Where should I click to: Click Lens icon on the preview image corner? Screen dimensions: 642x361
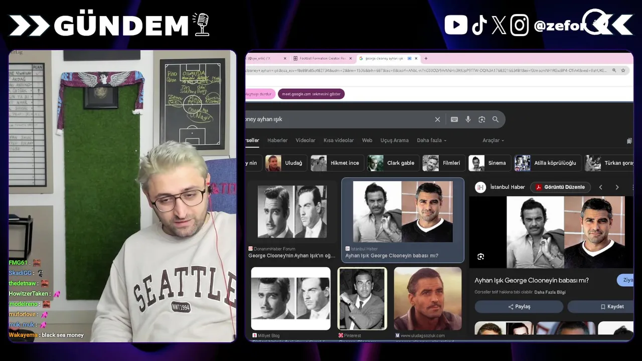(480, 257)
